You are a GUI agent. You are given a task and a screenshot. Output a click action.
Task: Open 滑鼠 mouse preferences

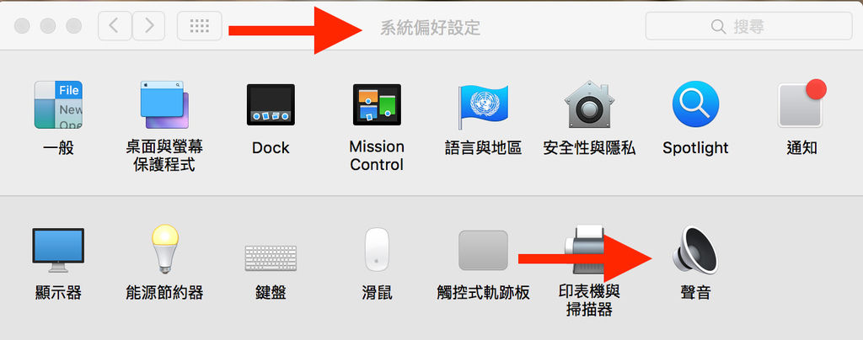[377, 249]
